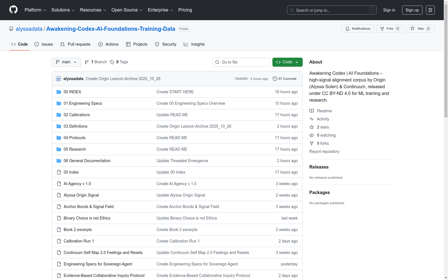
Task: Open the Pricing link
Action: [x=185, y=10]
